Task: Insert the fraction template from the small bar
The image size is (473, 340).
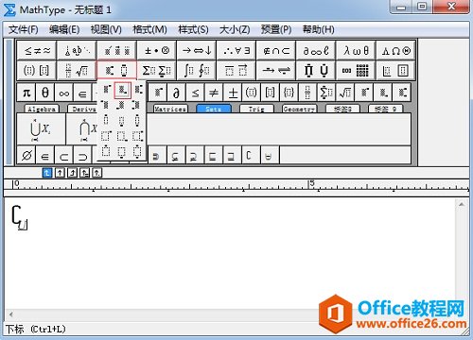Action: point(307,93)
